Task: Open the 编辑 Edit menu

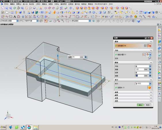Action: [12, 4]
